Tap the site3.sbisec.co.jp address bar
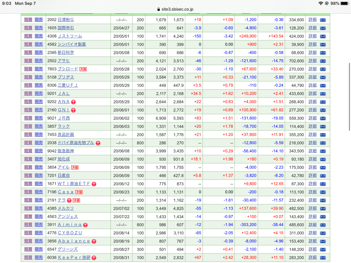The image size is (351, 263). (x=175, y=9)
